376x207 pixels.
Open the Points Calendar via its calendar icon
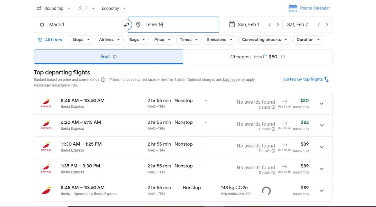[293, 8]
